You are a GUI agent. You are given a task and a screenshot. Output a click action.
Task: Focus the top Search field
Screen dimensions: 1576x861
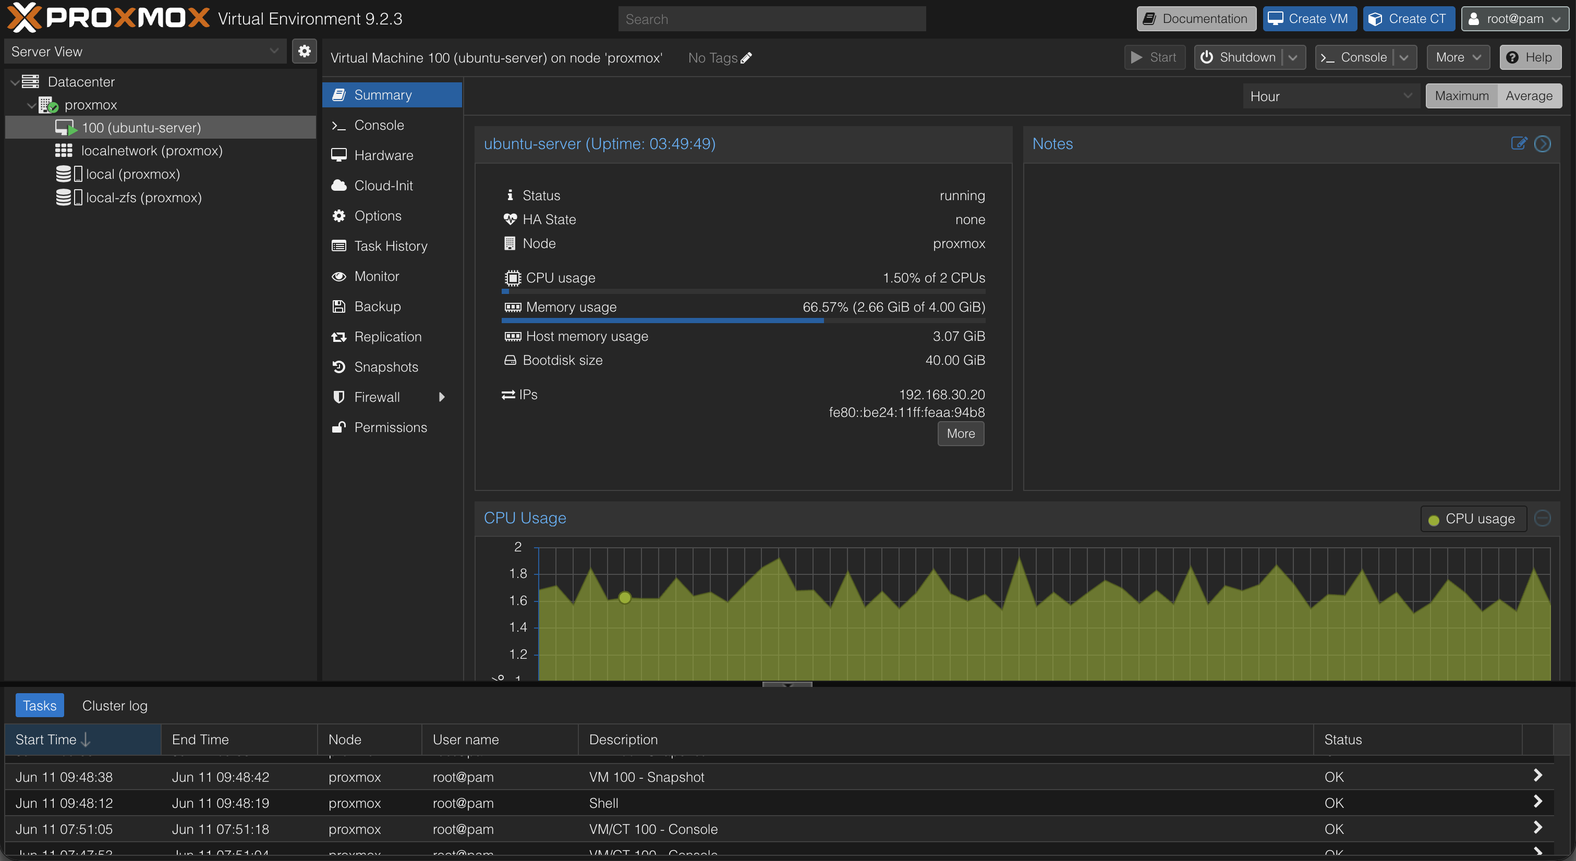772,19
